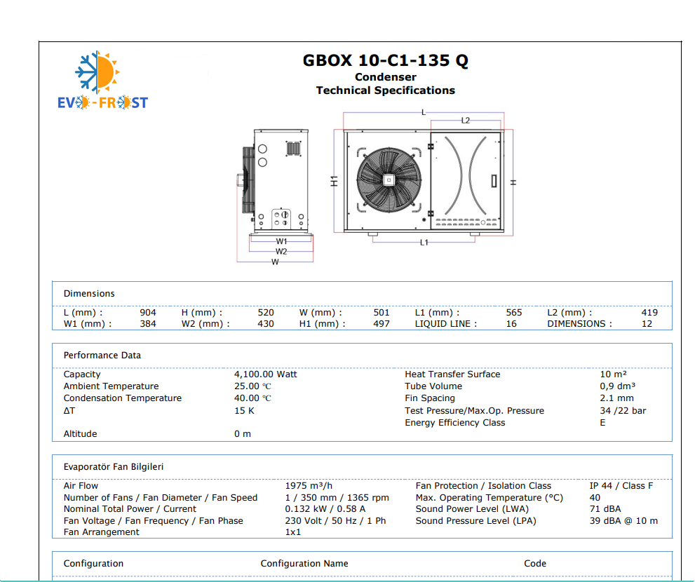Image resolution: width=695 pixels, height=582 pixels.
Task: Click the H1 value '497'
Action: point(382,324)
